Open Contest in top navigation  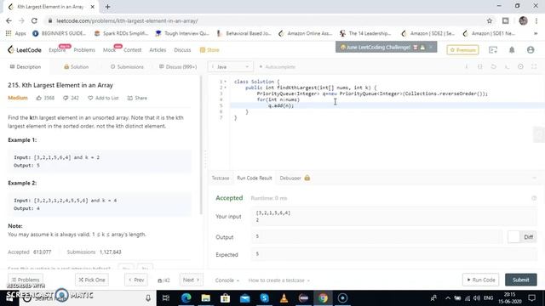[133, 50]
